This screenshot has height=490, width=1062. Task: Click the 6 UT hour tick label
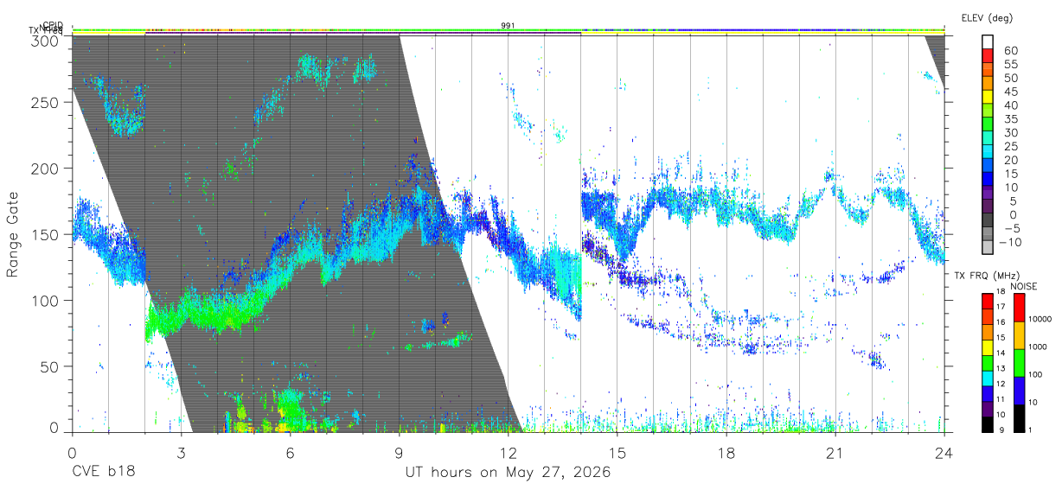click(290, 454)
